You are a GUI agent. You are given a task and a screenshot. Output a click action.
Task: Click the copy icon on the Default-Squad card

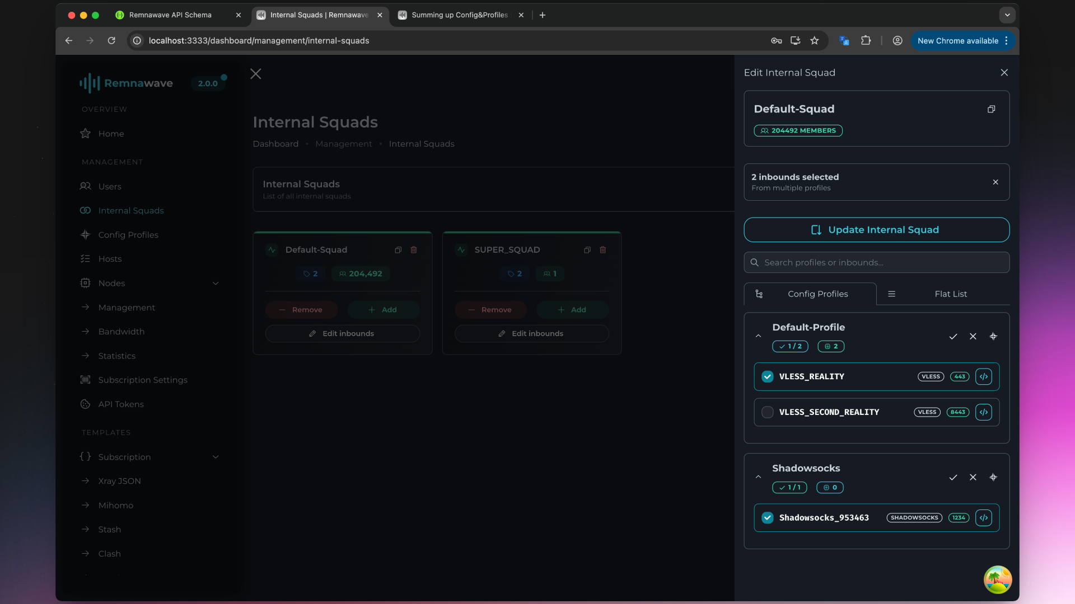click(x=398, y=250)
